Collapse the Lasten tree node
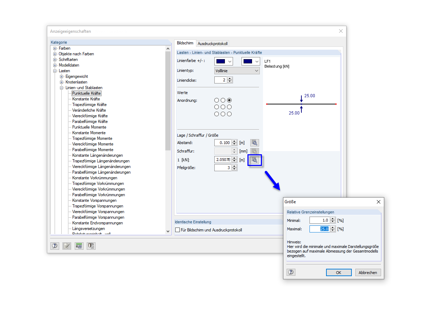 click(55, 71)
